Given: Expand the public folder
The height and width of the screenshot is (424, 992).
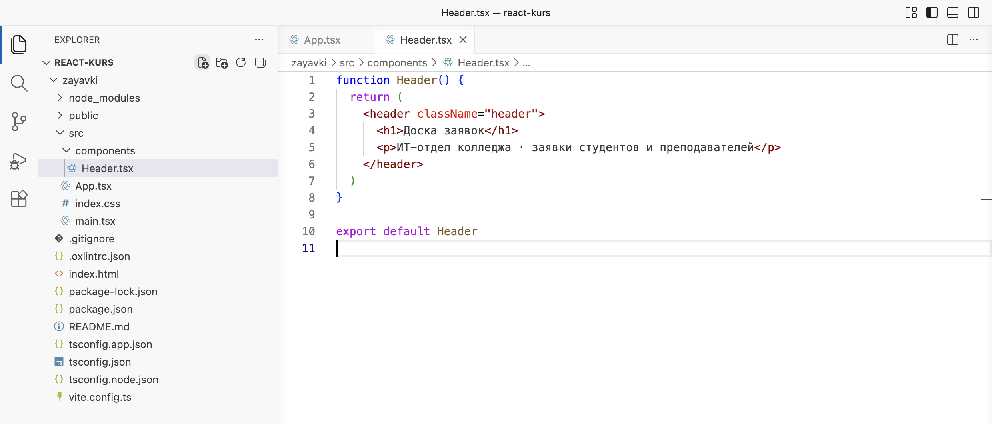Looking at the screenshot, I should click(158, 116).
